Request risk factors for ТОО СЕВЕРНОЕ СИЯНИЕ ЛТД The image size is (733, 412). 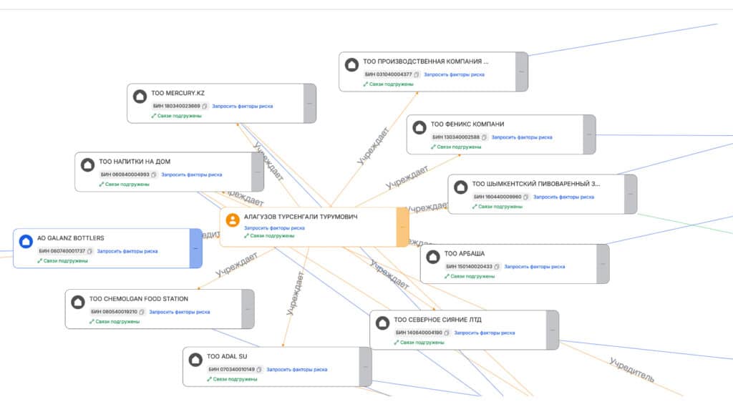485,333
